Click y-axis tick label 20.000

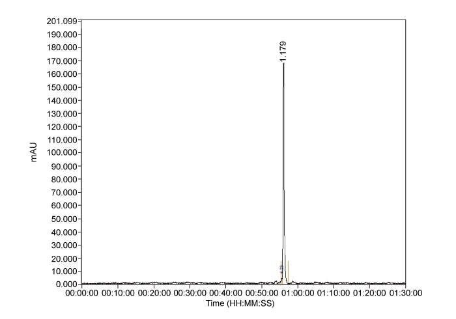64,258
